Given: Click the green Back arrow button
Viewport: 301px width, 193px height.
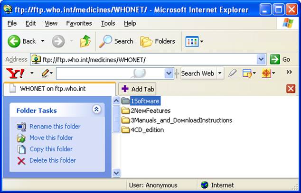Looking at the screenshot, I should 14,41.
